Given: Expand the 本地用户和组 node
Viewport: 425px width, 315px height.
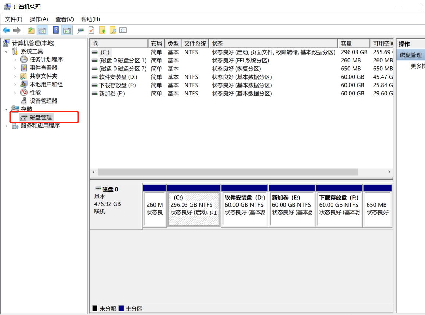Looking at the screenshot, I should (x=15, y=84).
